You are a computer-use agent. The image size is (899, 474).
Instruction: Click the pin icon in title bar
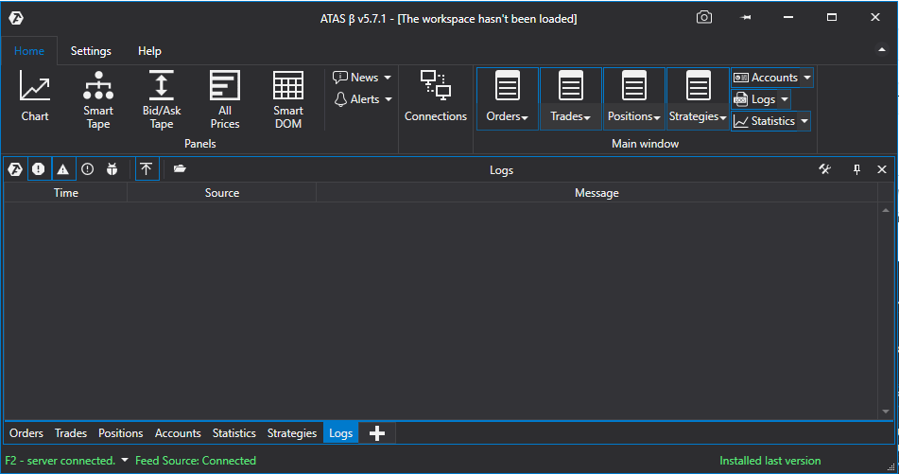(745, 17)
